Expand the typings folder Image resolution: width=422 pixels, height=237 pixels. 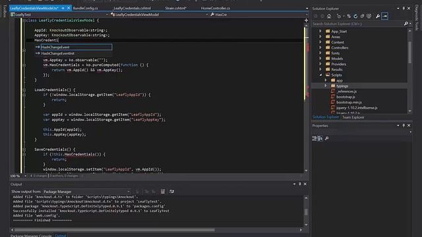click(x=326, y=86)
